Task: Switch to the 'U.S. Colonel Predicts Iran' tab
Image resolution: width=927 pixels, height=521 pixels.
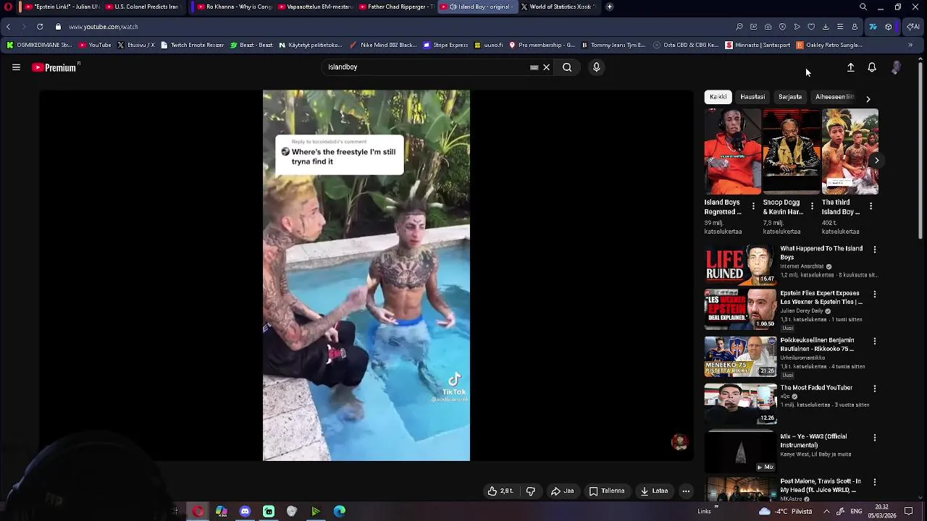Action: (142, 7)
